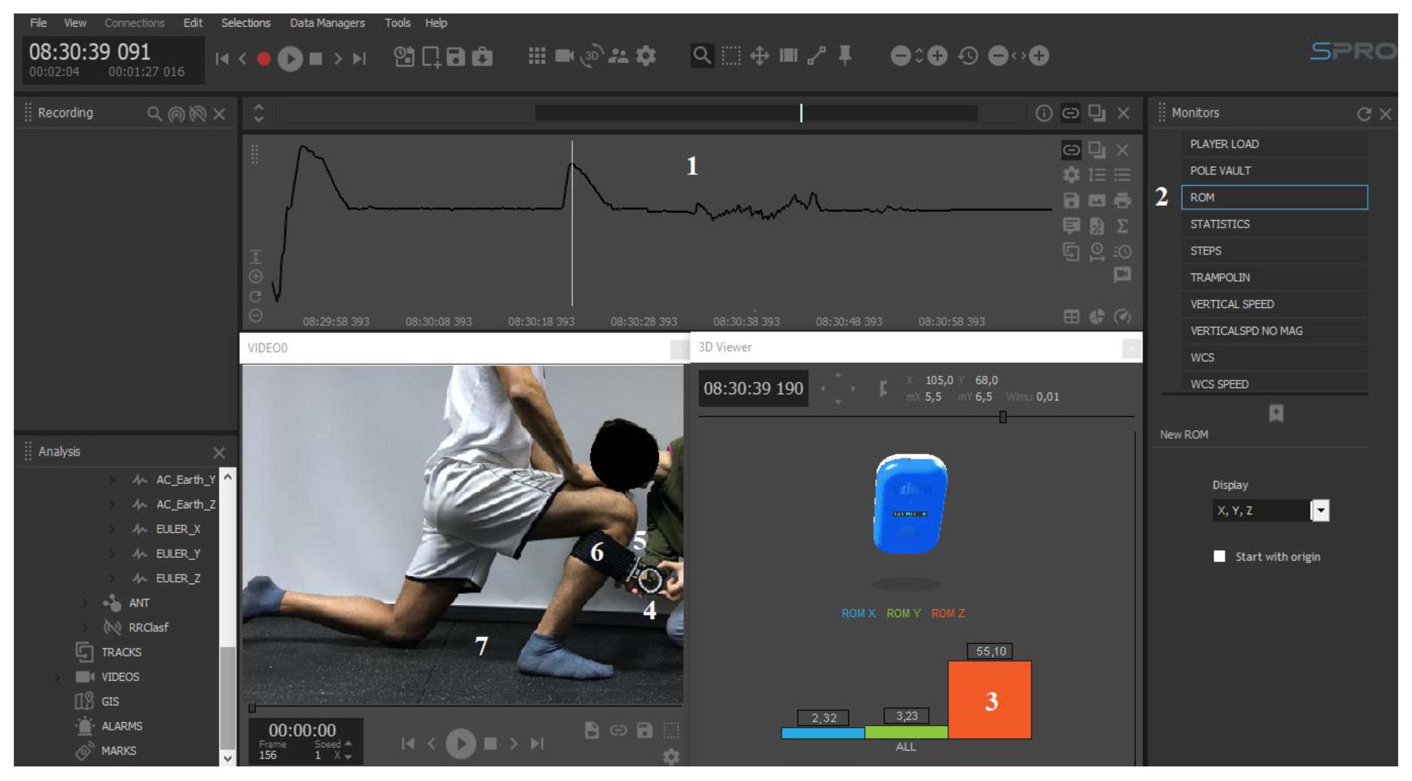Image resolution: width=1412 pixels, height=781 pixels.
Task: Open the Data Managers menu
Action: (327, 23)
